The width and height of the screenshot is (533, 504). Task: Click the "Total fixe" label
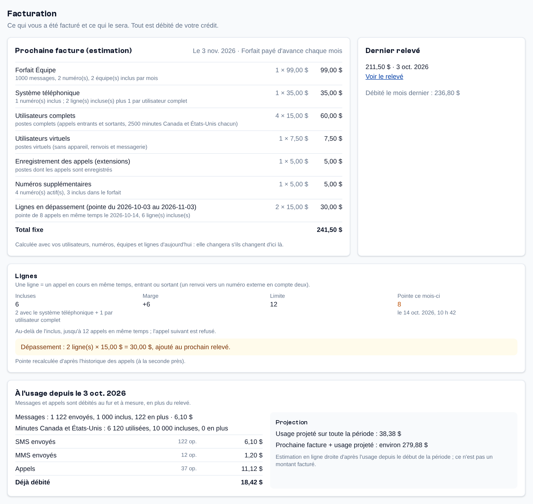(x=29, y=230)
